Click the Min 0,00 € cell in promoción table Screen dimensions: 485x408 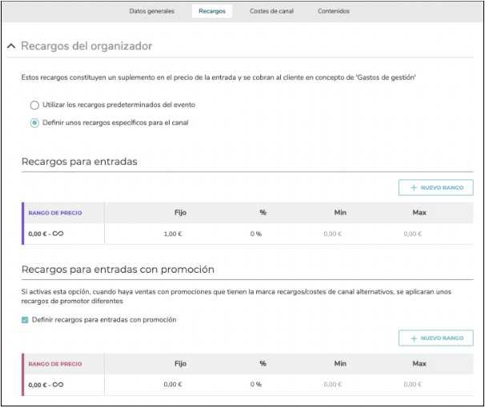333,385
